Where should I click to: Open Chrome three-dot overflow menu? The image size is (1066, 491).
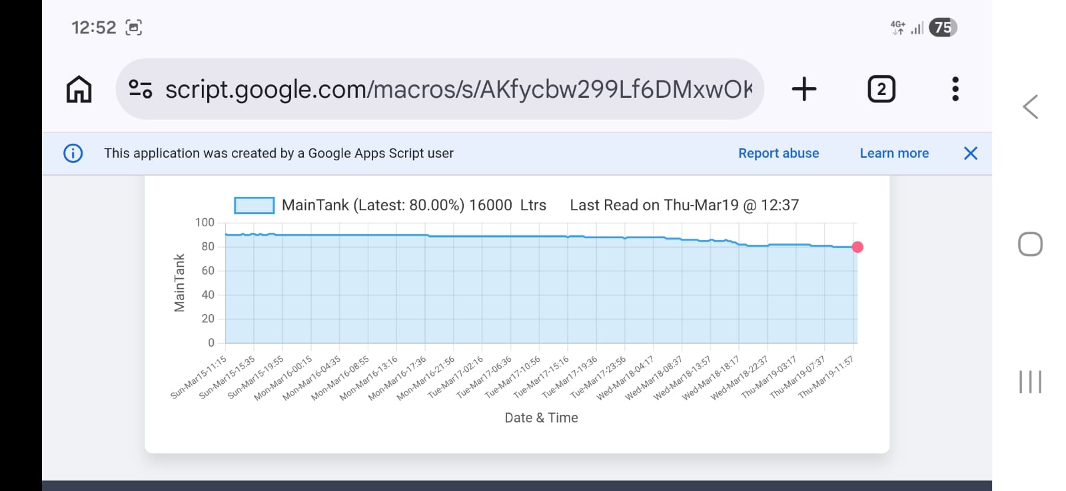coord(955,89)
